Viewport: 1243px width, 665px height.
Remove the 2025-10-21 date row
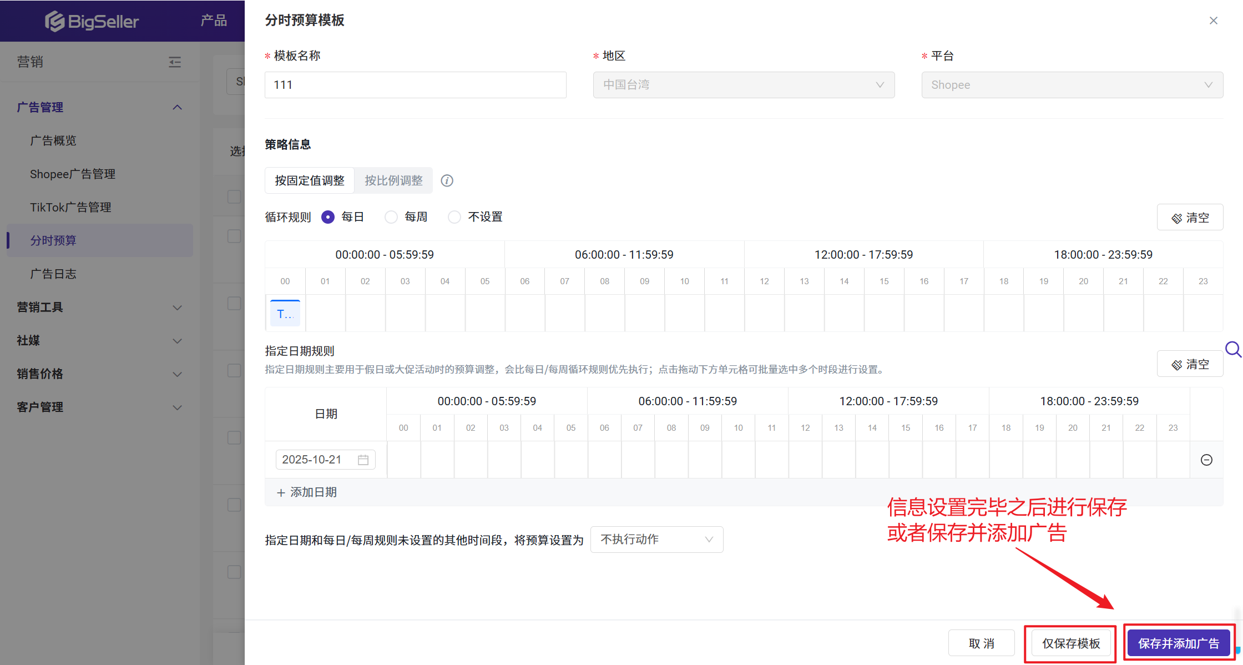[x=1206, y=460]
